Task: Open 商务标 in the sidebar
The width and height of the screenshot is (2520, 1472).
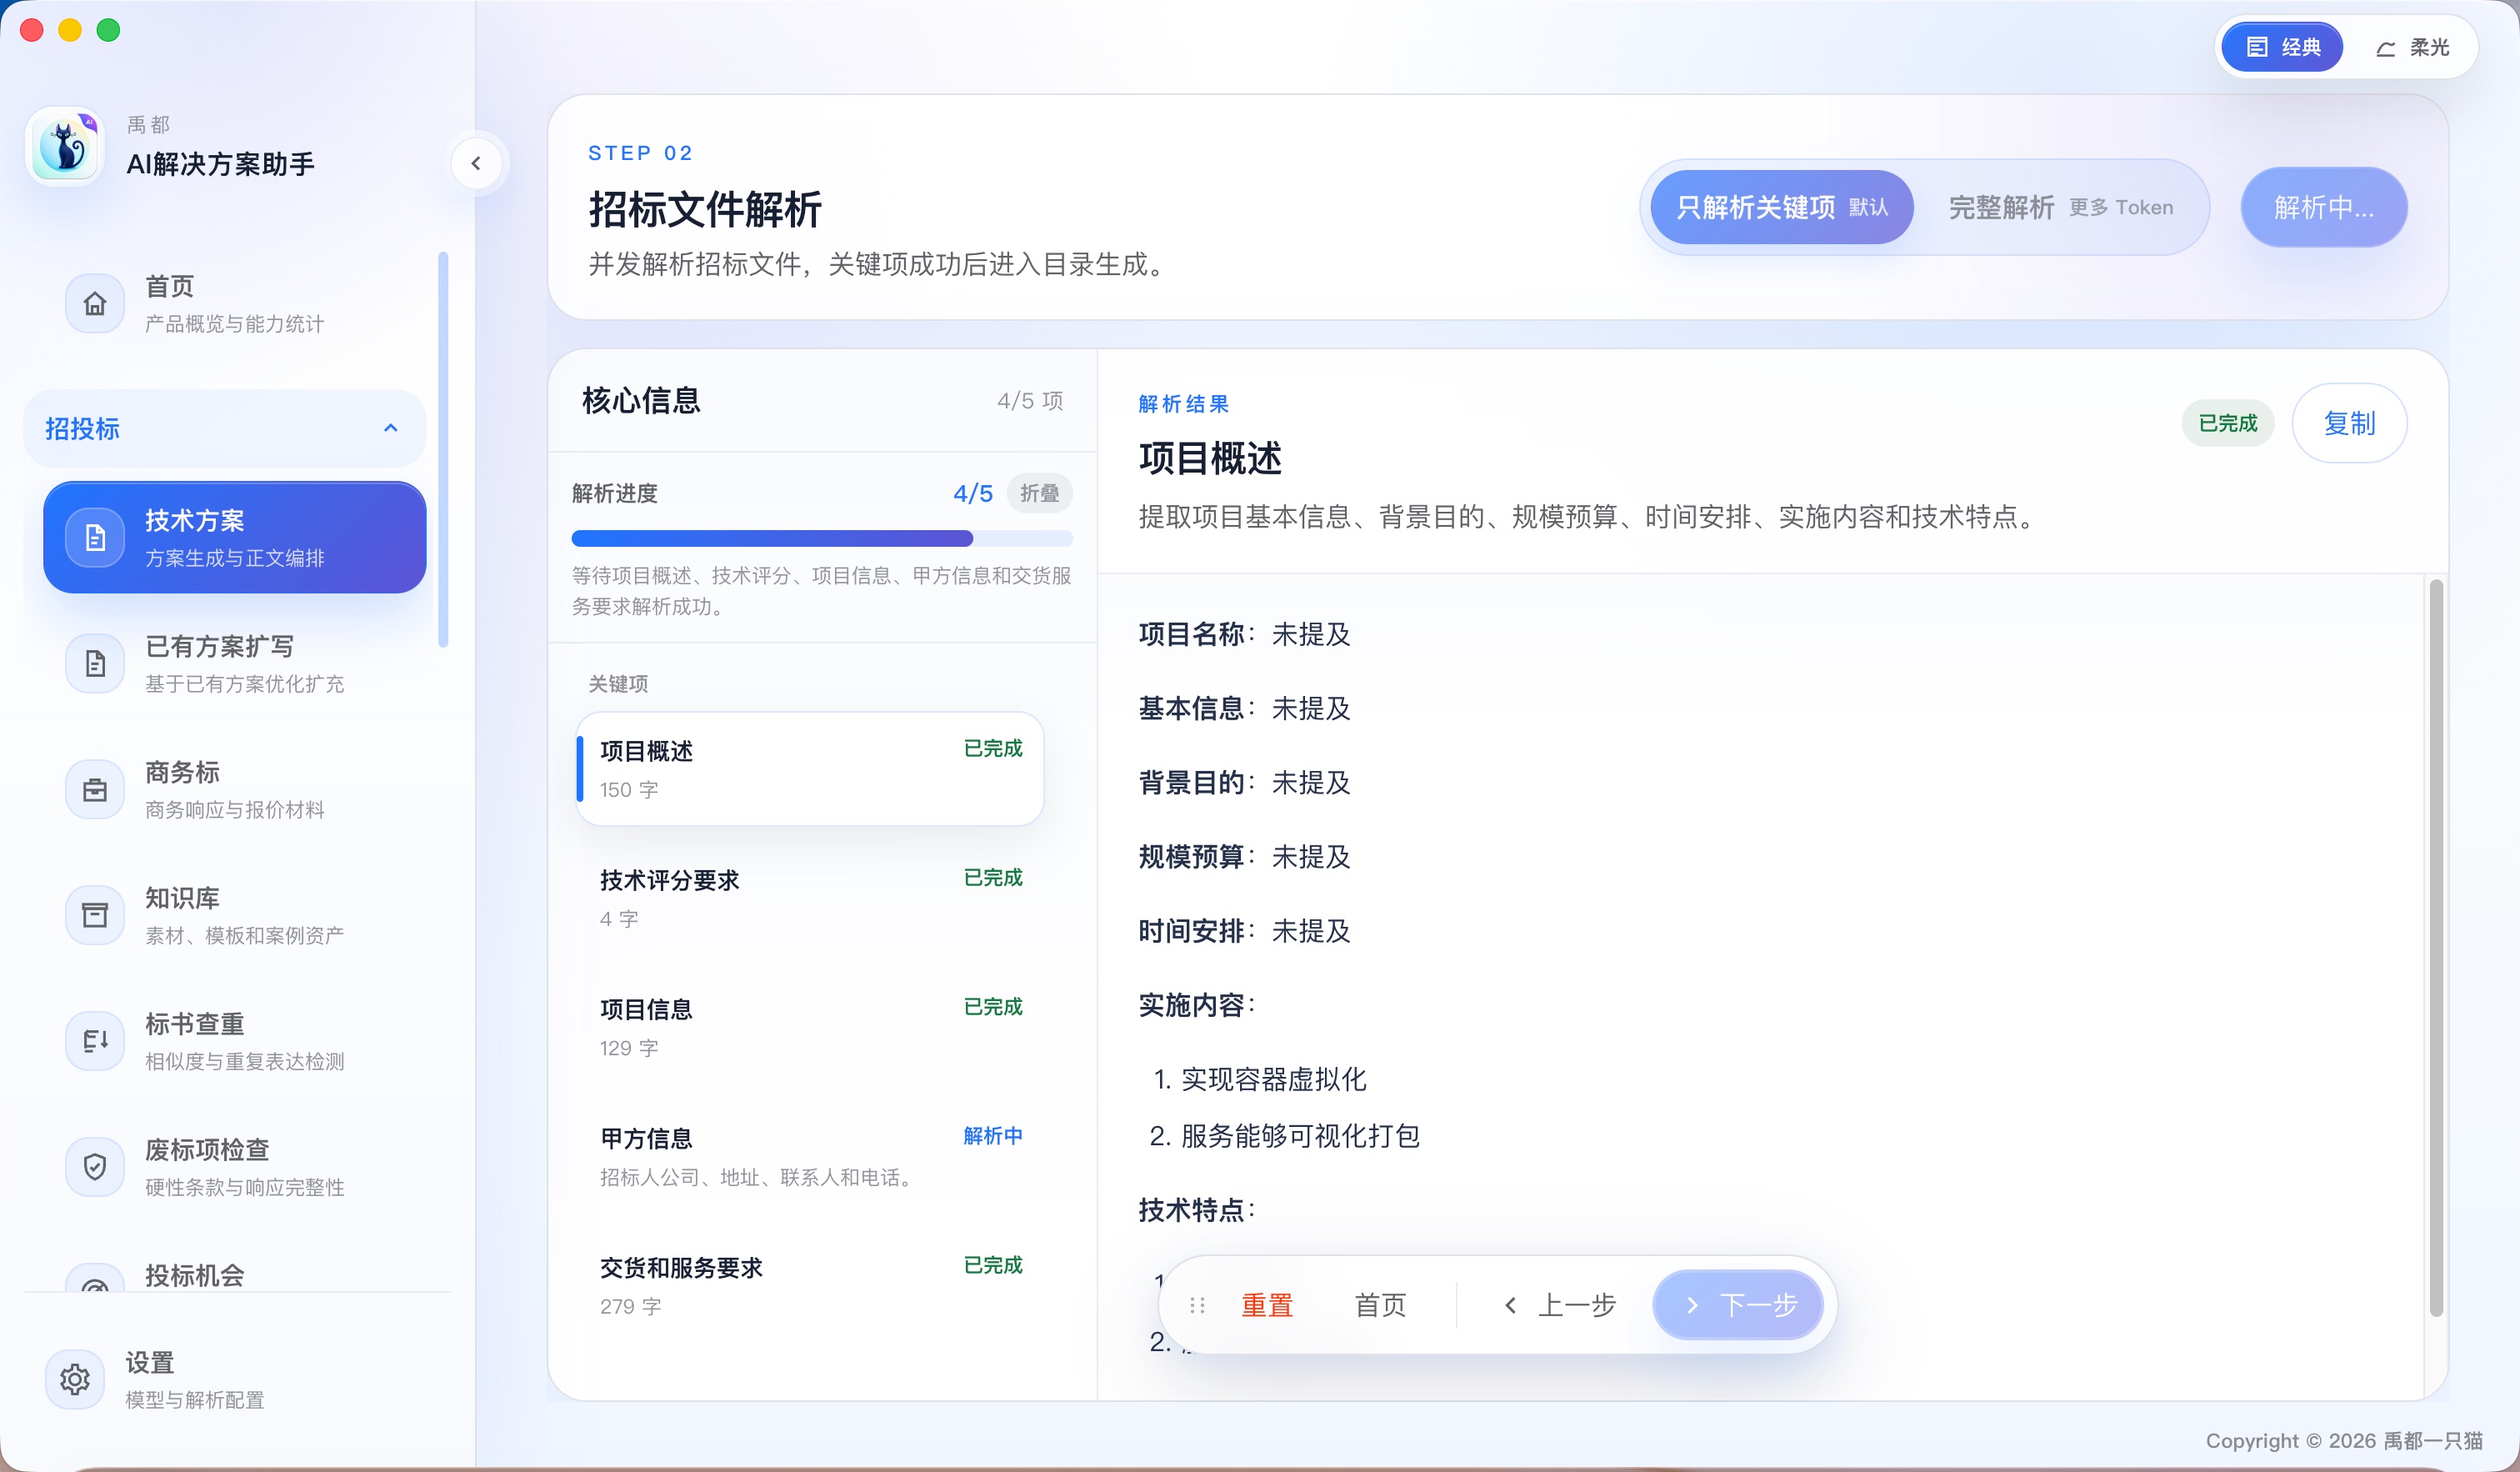Action: point(235,790)
